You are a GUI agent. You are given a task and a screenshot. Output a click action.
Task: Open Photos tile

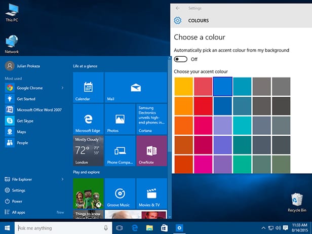(x=120, y=119)
